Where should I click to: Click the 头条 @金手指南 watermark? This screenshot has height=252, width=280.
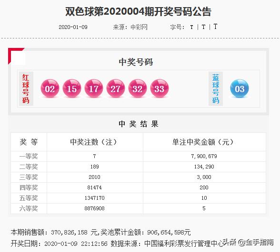tap(248, 242)
